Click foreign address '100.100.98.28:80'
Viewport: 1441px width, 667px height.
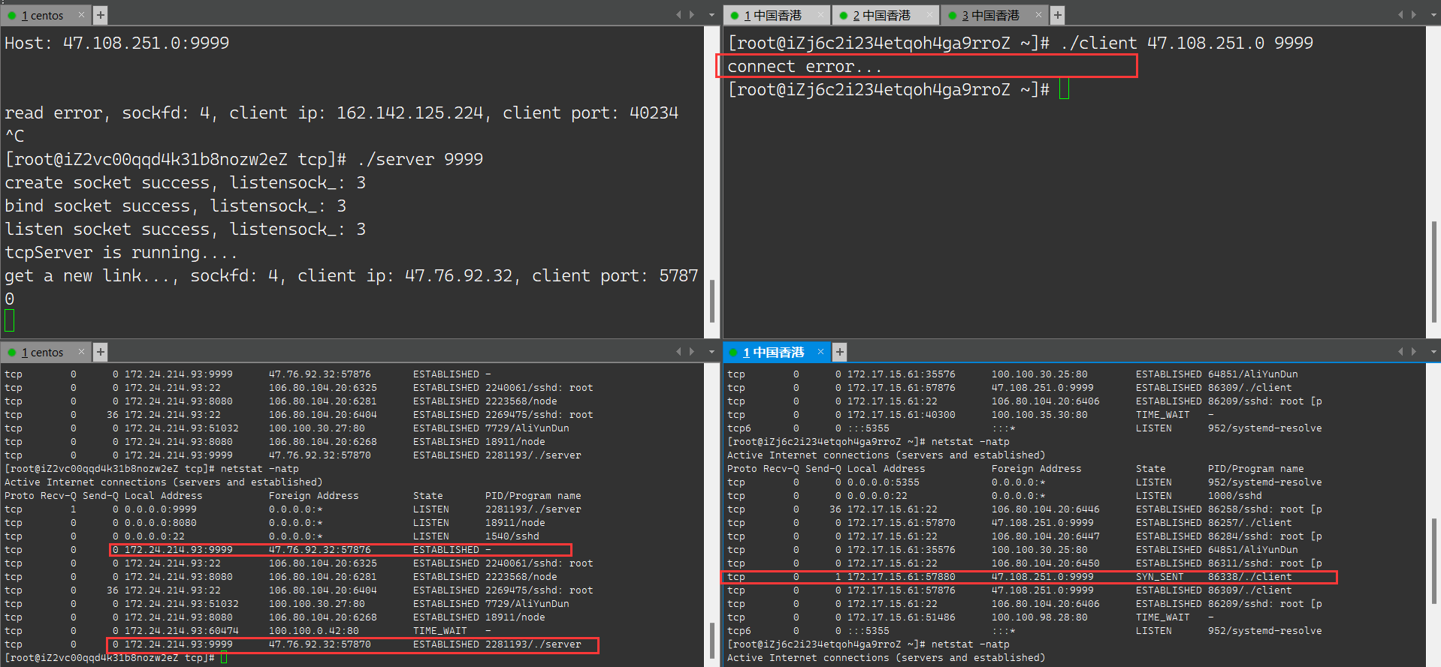(1040, 617)
